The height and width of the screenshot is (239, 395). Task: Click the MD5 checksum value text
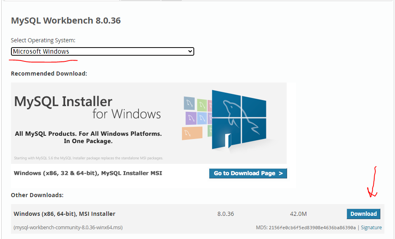[x=312, y=228]
